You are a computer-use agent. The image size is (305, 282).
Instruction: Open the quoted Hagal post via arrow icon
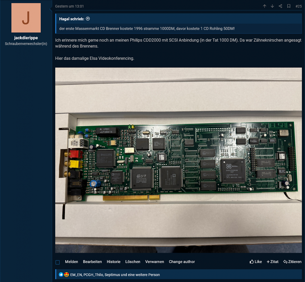coord(88,19)
